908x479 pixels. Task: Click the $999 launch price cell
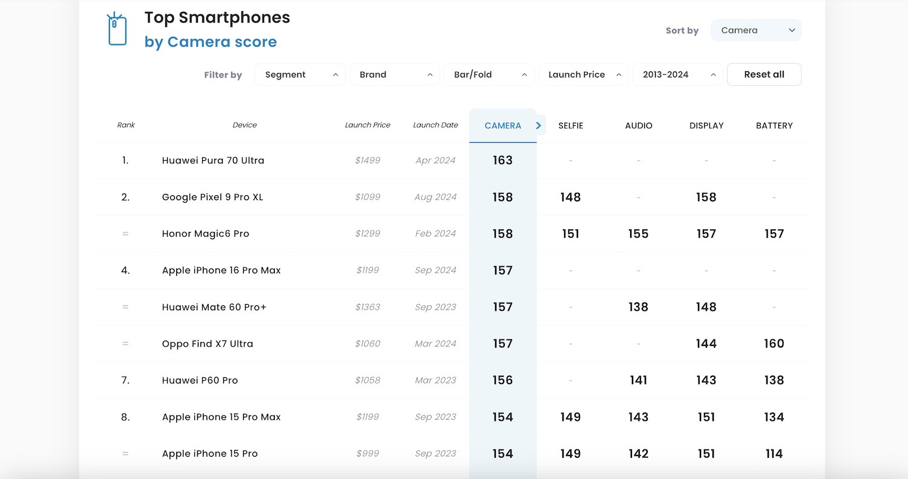(x=367, y=454)
